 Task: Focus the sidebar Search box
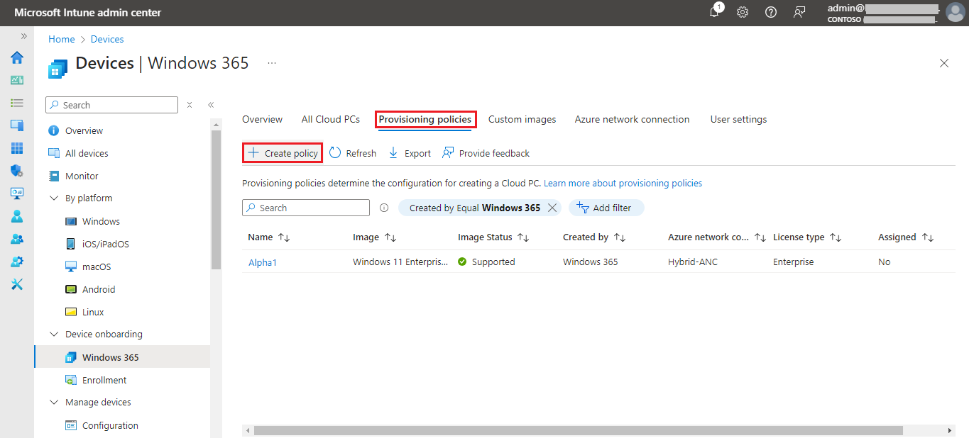tap(111, 105)
